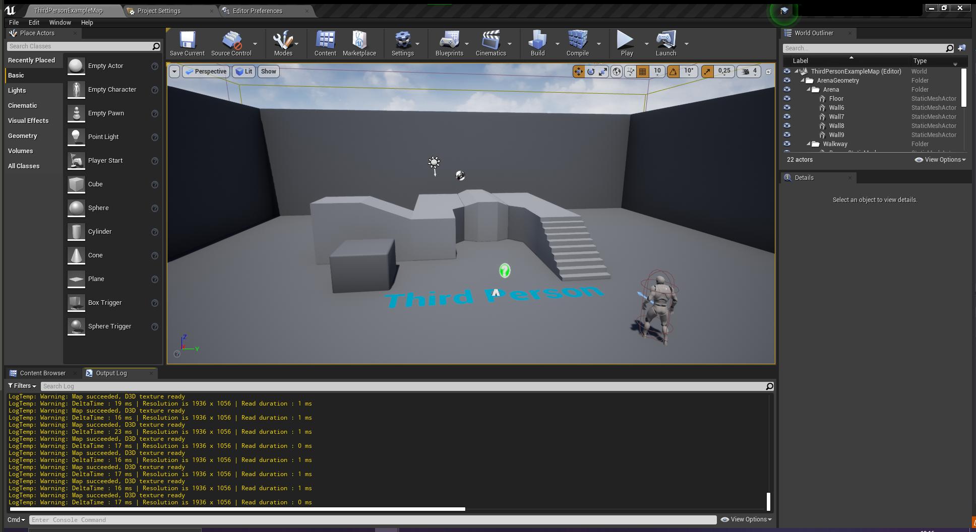This screenshot has height=532, width=976.
Task: Select the translate gizmo tool in viewport
Action: [578, 72]
